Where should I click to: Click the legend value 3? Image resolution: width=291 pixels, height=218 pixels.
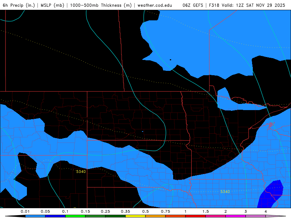[246, 211]
